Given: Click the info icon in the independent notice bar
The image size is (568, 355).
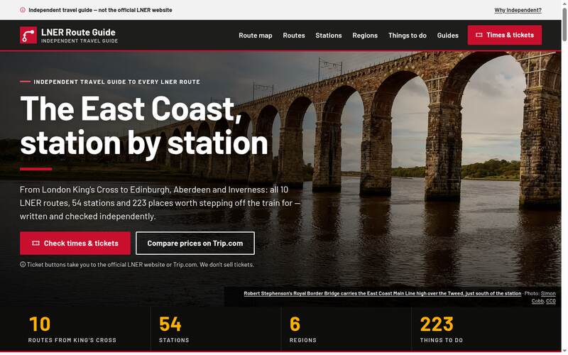Looking at the screenshot, I should pos(23,10).
